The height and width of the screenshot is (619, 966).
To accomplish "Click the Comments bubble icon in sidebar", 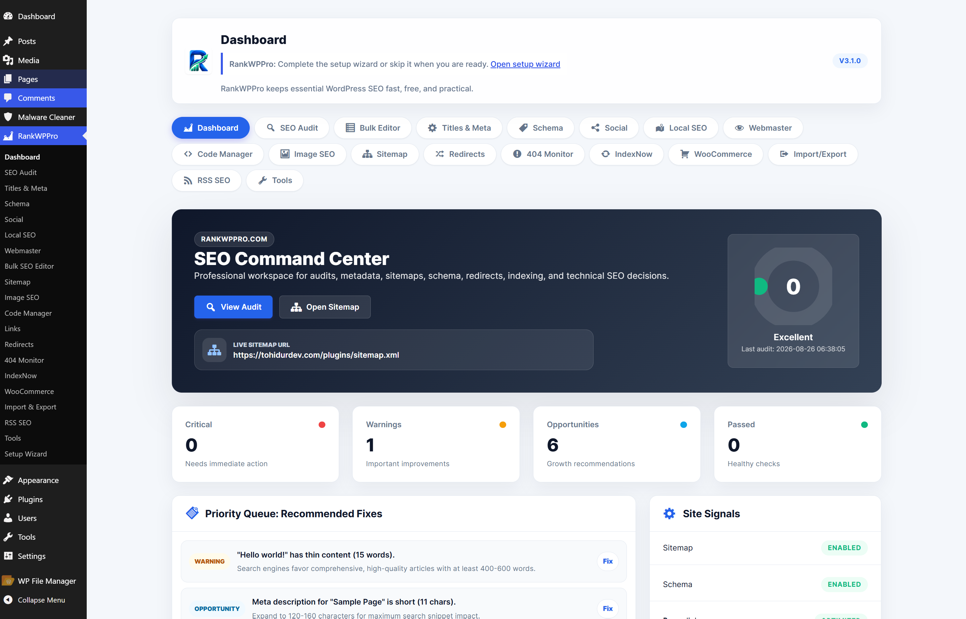I will [x=8, y=98].
